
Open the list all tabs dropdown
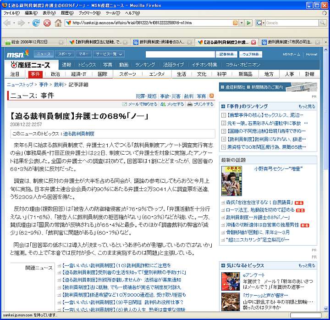click(x=325, y=42)
